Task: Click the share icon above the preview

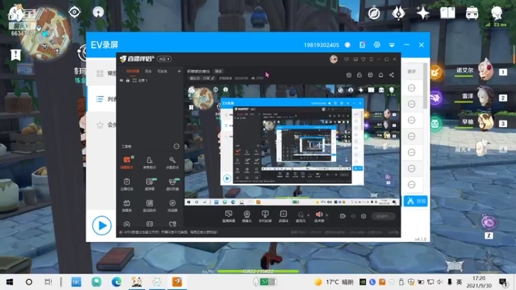Action: 392,75
